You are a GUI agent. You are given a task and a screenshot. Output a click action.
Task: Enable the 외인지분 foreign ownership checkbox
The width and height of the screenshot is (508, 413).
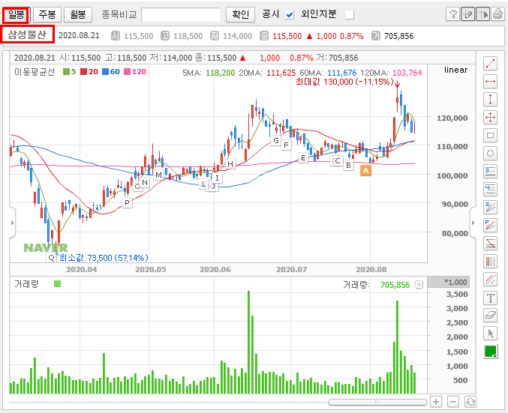click(x=349, y=15)
